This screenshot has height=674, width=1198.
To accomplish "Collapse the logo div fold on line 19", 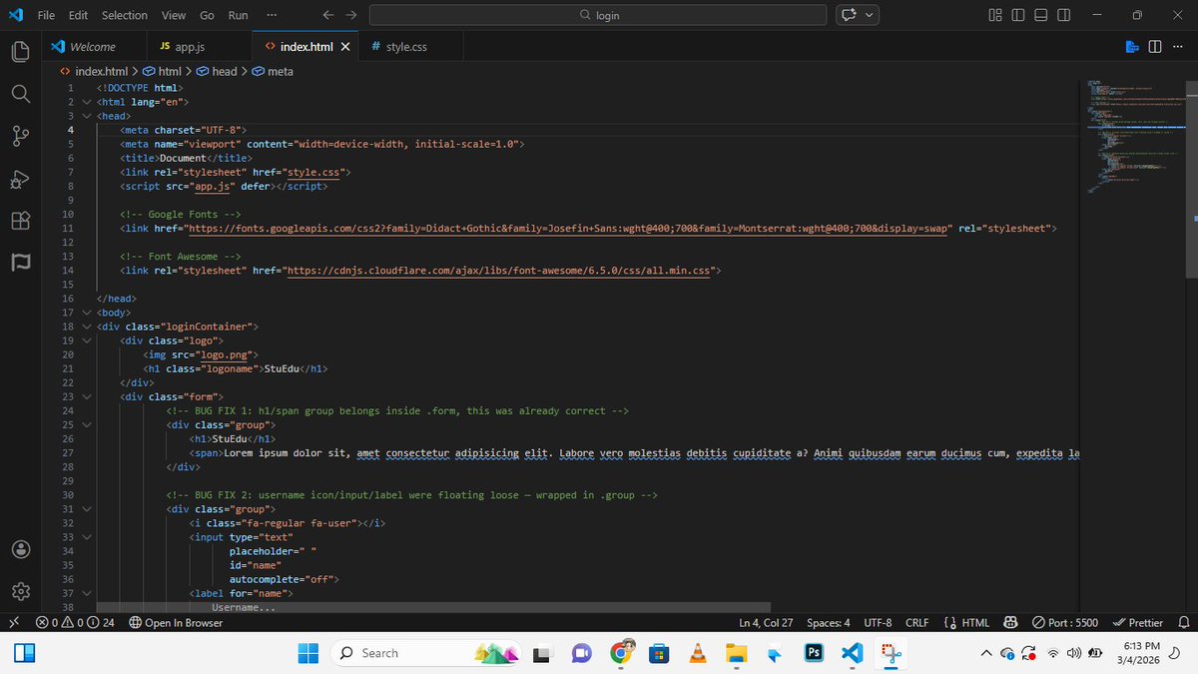I will coord(87,340).
